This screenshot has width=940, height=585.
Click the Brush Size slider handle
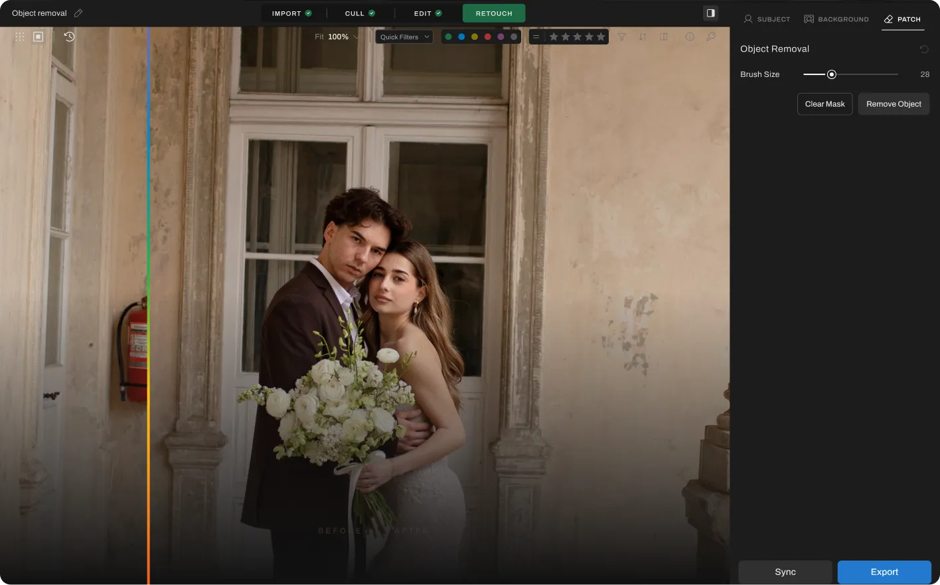pos(831,74)
